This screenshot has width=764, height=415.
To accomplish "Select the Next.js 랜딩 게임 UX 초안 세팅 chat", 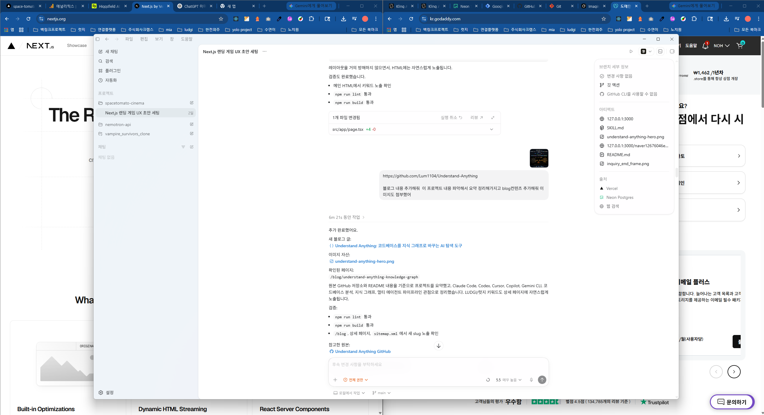I will coord(146,113).
